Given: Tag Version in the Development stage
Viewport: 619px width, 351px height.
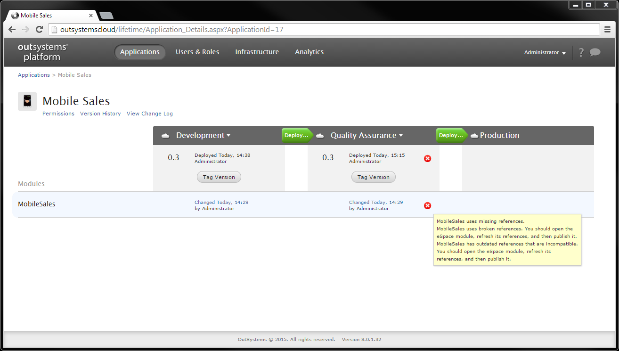Looking at the screenshot, I should [x=219, y=177].
